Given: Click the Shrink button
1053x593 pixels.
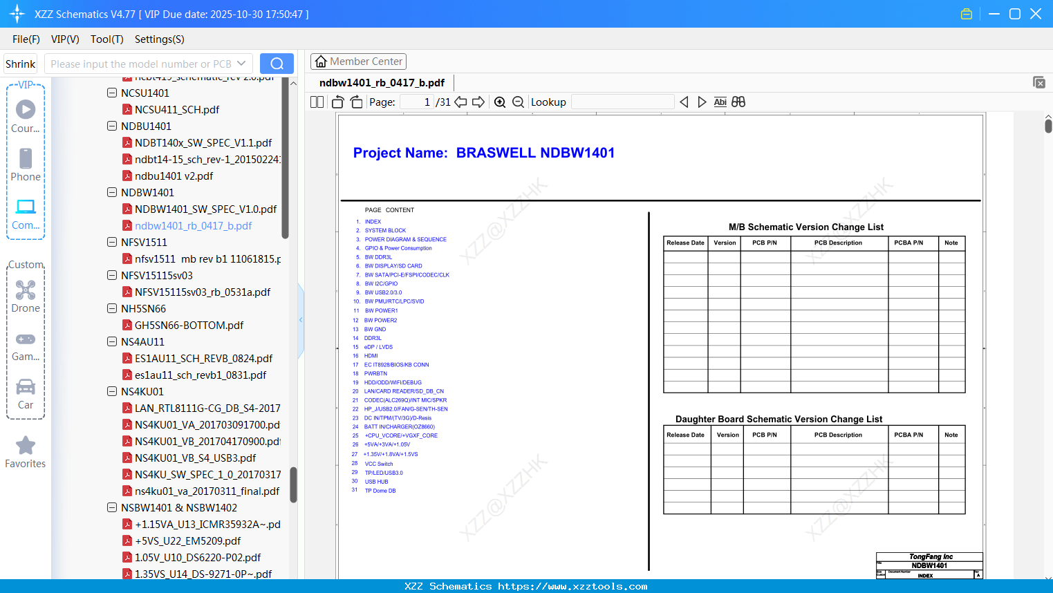Looking at the screenshot, I should (21, 64).
